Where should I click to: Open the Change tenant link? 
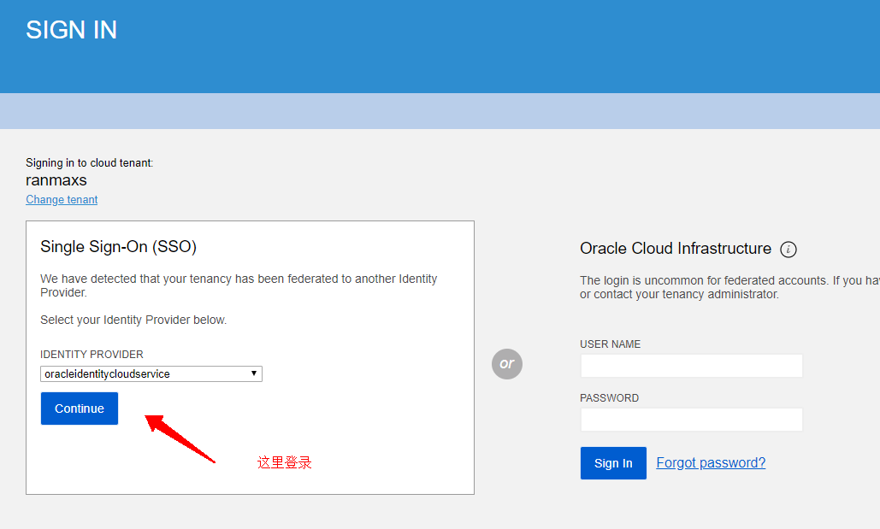click(x=62, y=200)
